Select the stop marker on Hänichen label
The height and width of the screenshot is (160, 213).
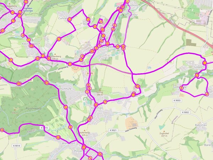(96, 105)
